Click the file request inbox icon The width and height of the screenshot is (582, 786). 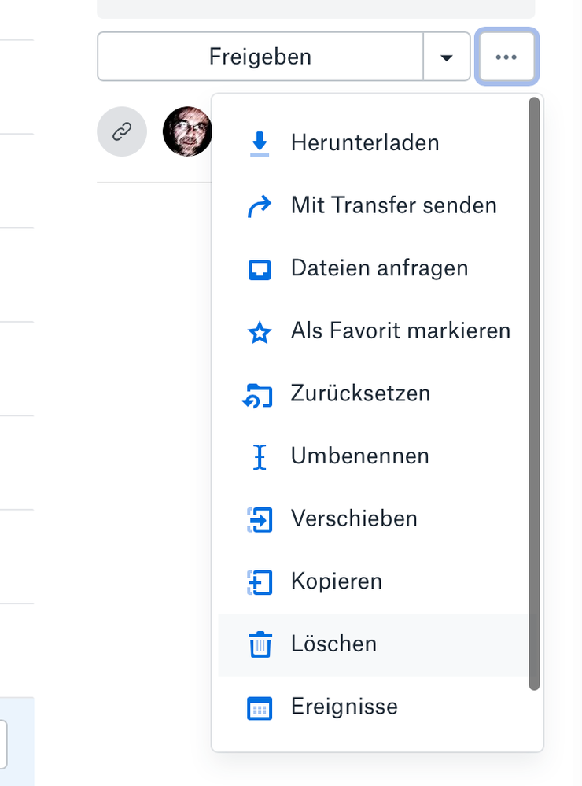click(260, 269)
